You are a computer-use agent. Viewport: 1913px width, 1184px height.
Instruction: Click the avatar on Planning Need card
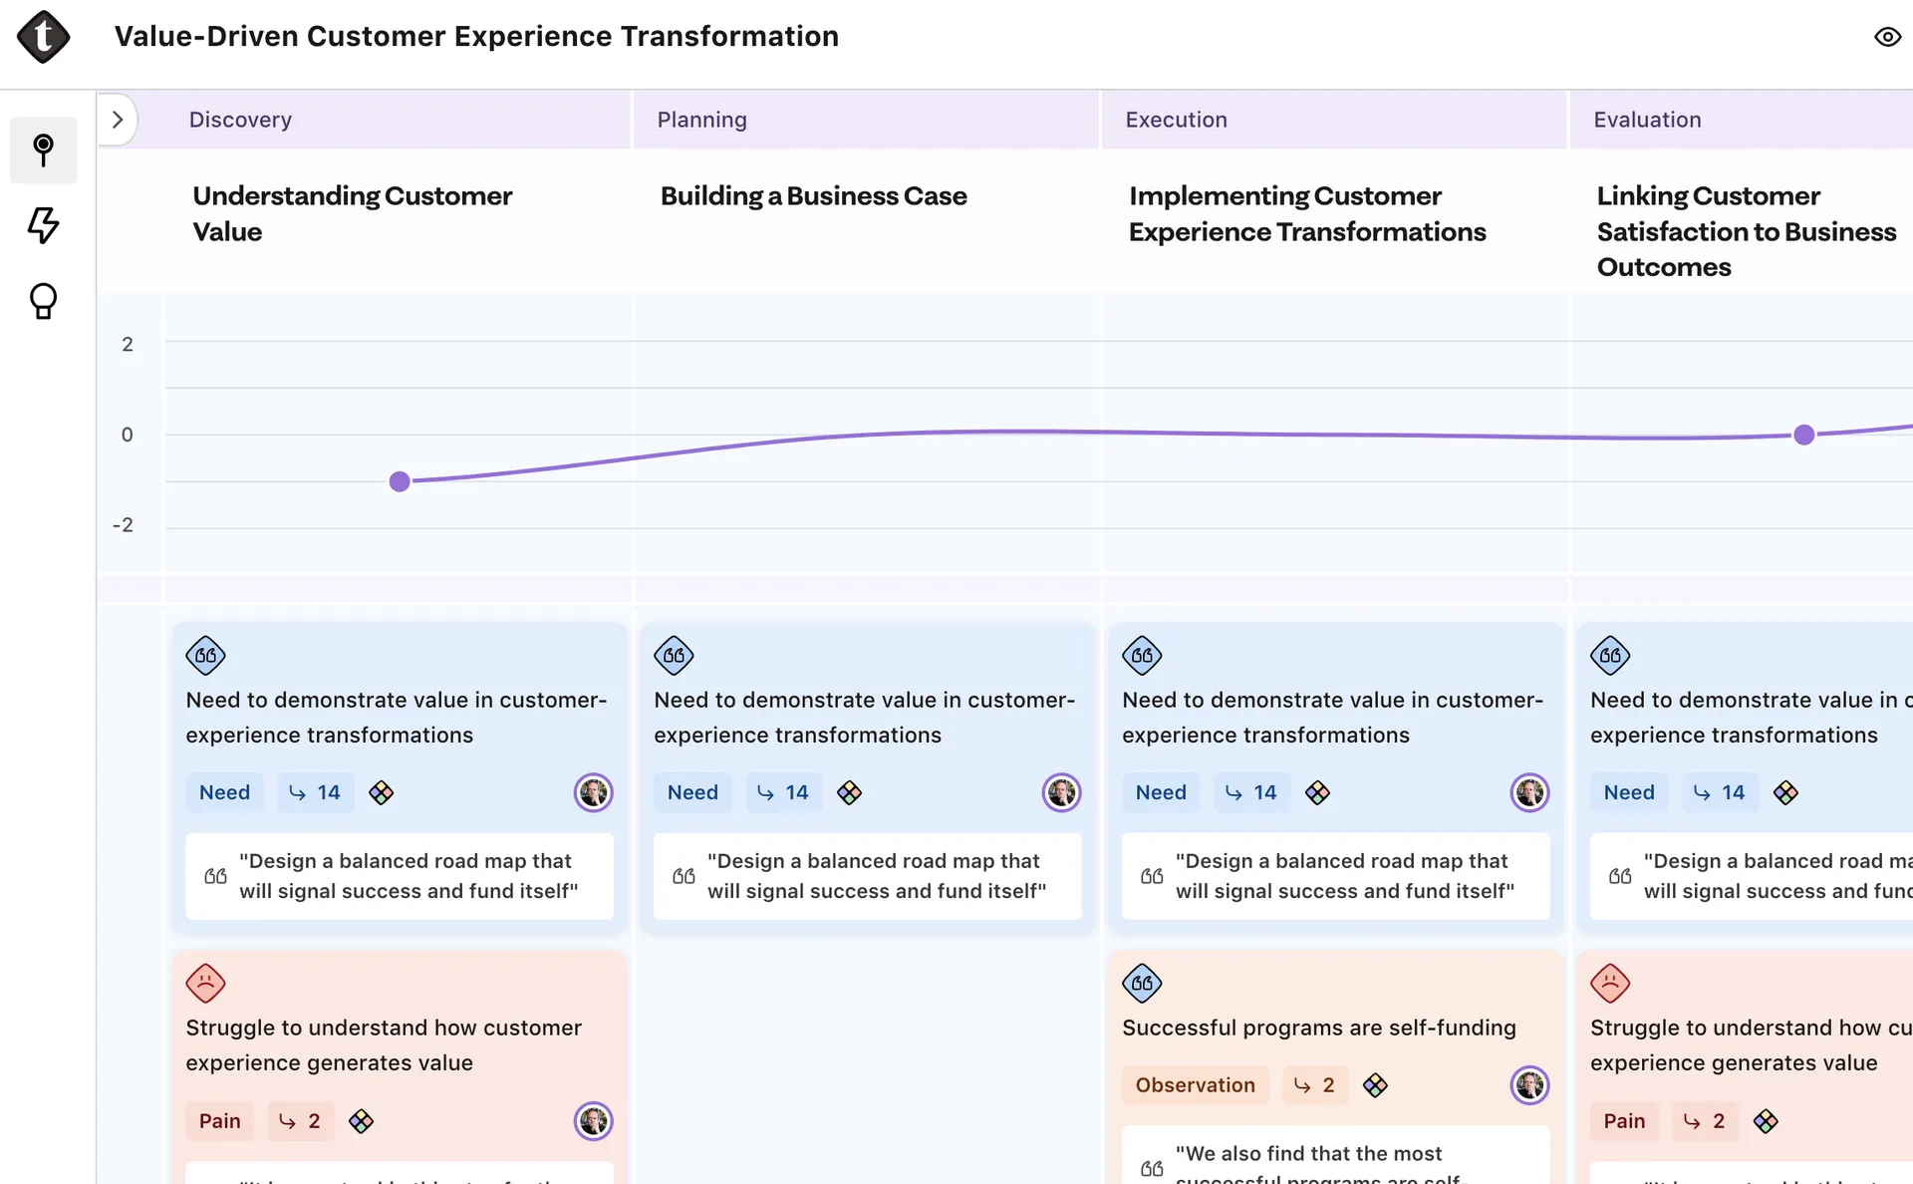point(1062,792)
